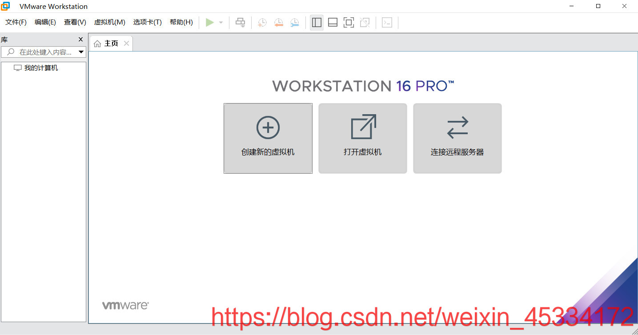Close the VMware Workstation window

[625, 6]
